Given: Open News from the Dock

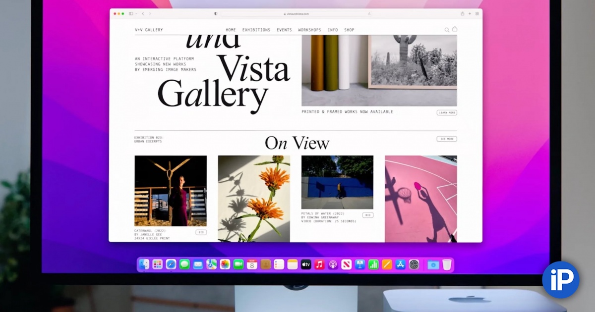Looking at the screenshot, I should point(346,264).
